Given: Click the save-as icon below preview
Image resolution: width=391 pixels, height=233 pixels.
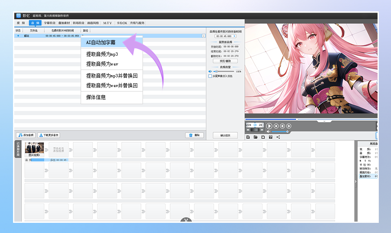Looking at the screenshot, I should 270,137.
